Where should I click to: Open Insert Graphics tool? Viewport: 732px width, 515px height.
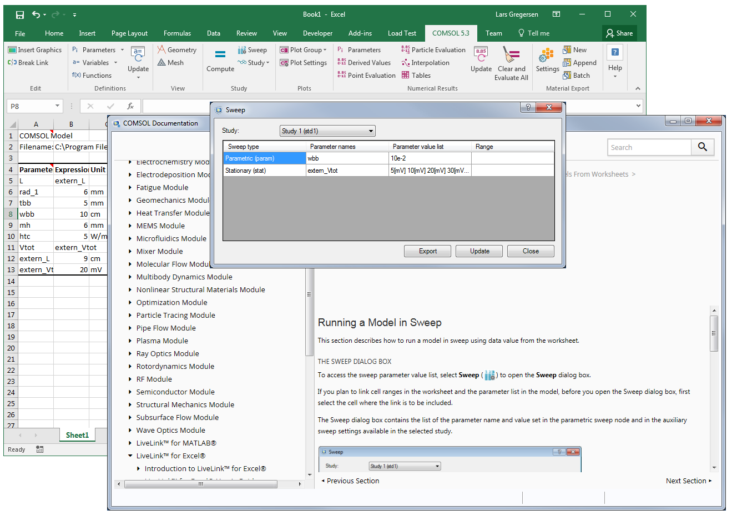click(x=35, y=50)
